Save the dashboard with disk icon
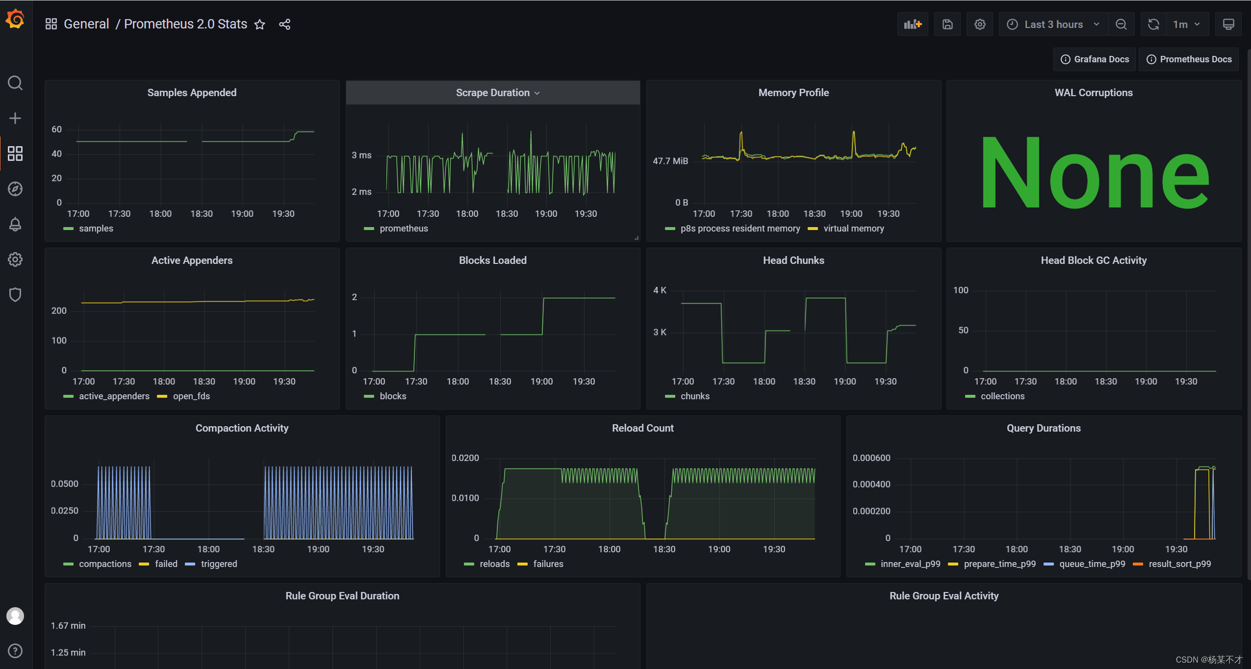The width and height of the screenshot is (1251, 669). (947, 25)
